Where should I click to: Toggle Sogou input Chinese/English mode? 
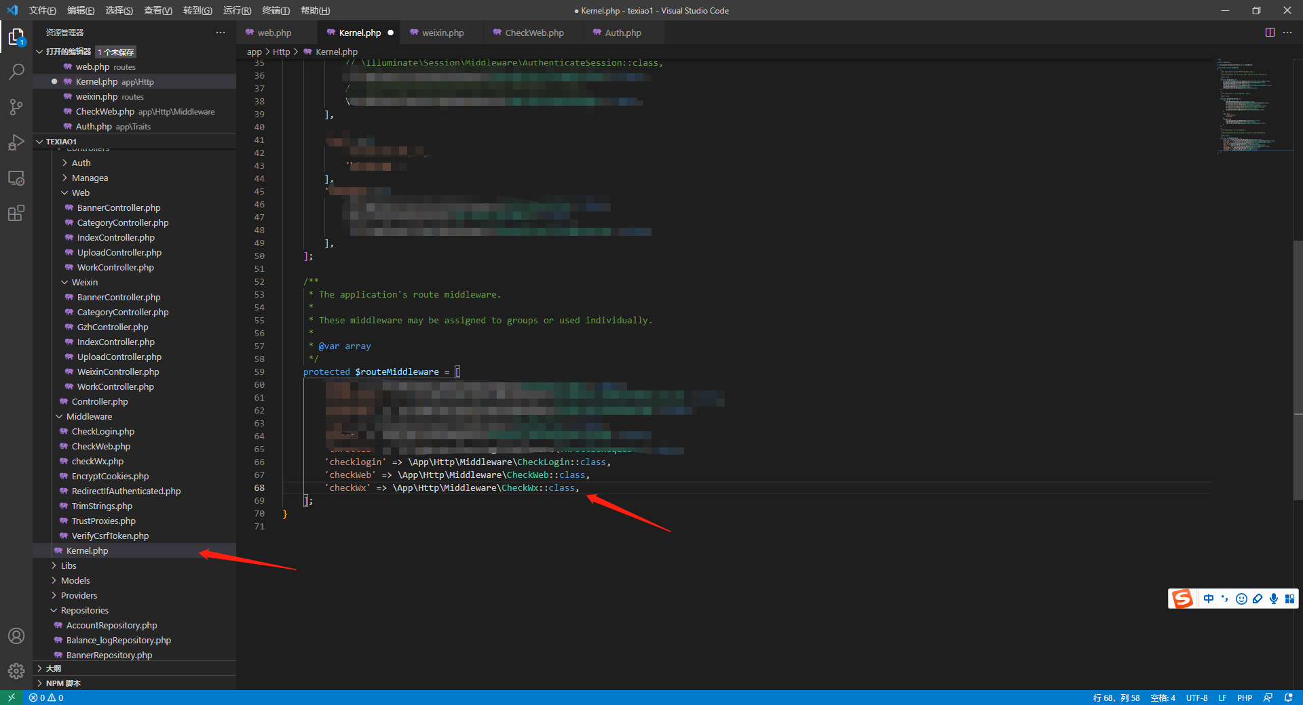pos(1209,599)
